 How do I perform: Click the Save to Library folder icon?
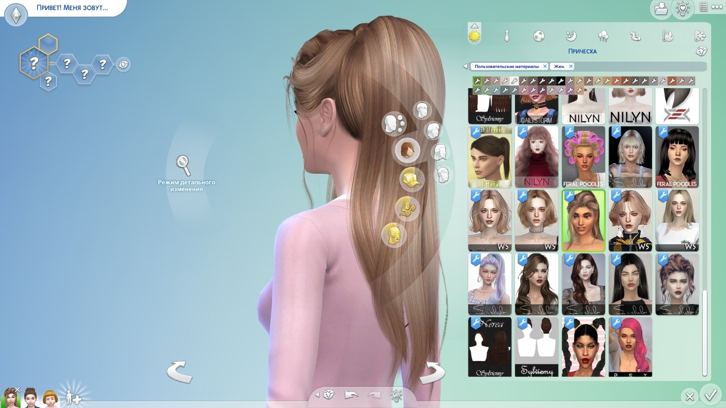click(x=661, y=9)
